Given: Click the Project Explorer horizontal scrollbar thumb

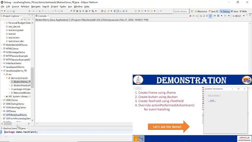Looking at the screenshot, I should pos(8,123).
